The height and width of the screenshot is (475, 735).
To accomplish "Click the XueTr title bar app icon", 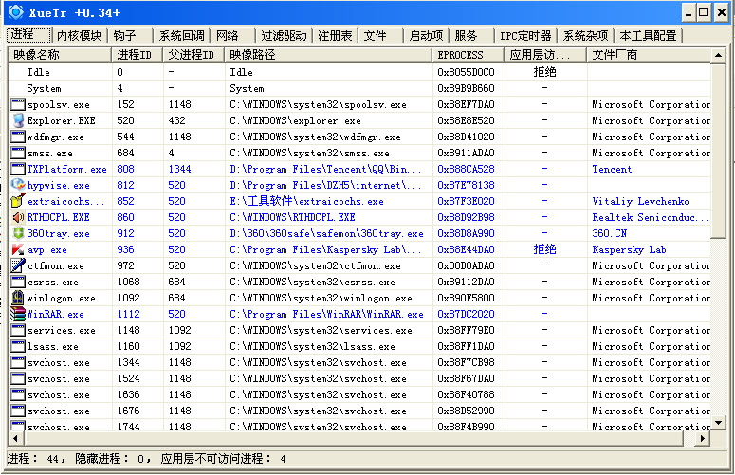I will [16, 12].
